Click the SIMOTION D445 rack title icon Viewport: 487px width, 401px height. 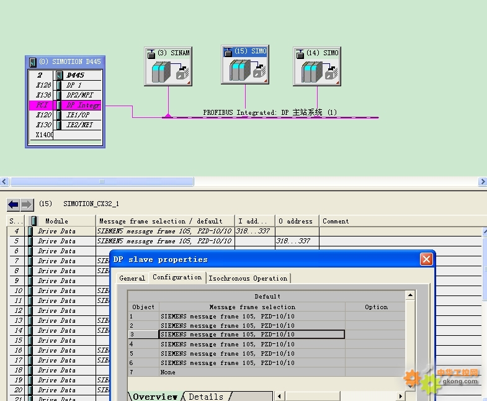[33, 62]
